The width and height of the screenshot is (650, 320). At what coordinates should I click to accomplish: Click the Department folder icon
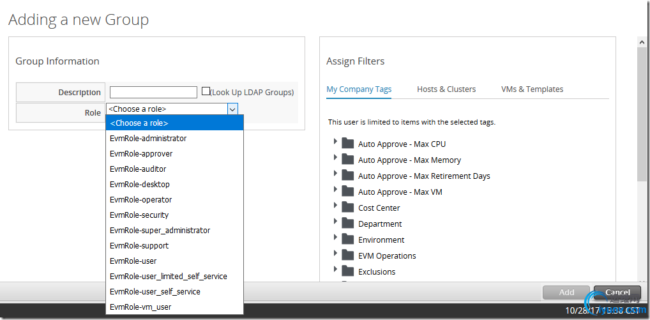pos(347,223)
